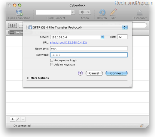Click the Refresh arrow icon
This screenshot has height=137, width=155.
click(x=102, y=12)
